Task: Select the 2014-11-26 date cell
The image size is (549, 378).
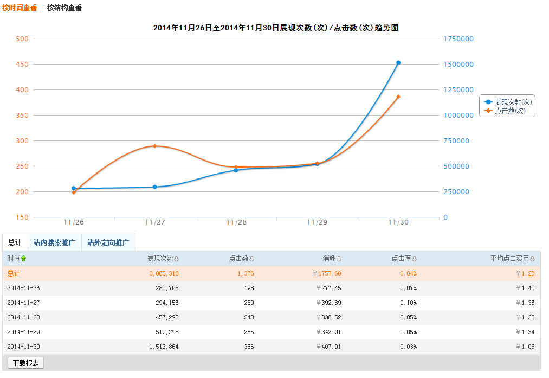Action: pyautogui.click(x=23, y=289)
